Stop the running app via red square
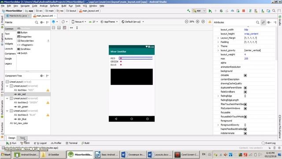Viewport: 282px width, 159px height. (244, 11)
